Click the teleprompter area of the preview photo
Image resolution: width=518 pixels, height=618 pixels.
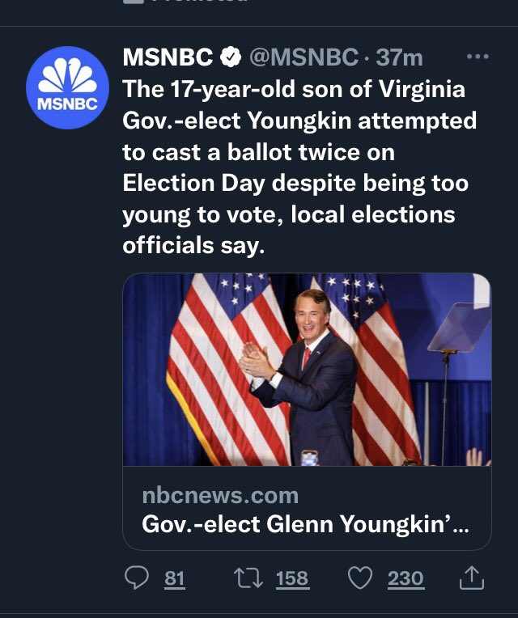click(x=459, y=327)
